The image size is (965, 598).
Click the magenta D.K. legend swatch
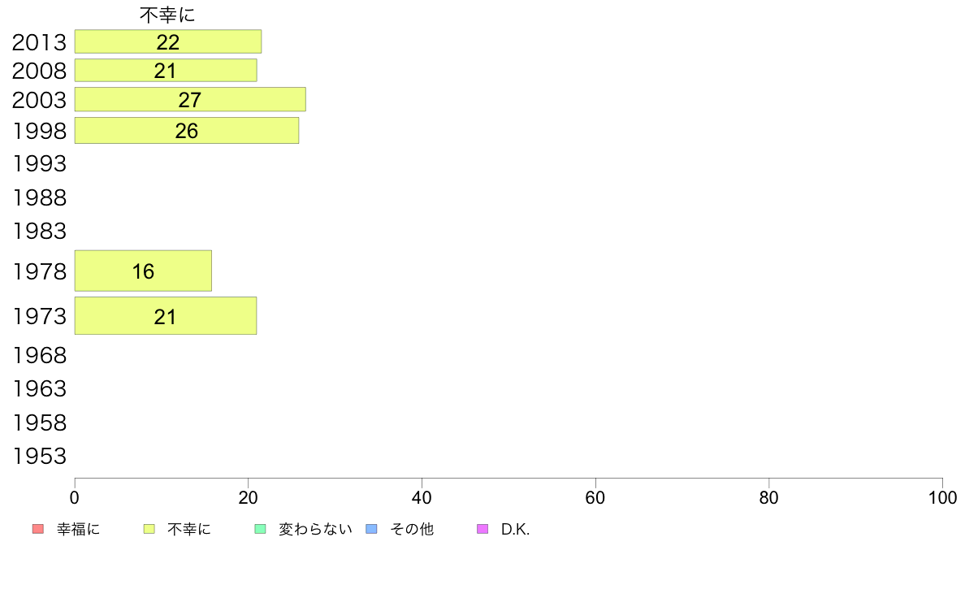(x=482, y=529)
